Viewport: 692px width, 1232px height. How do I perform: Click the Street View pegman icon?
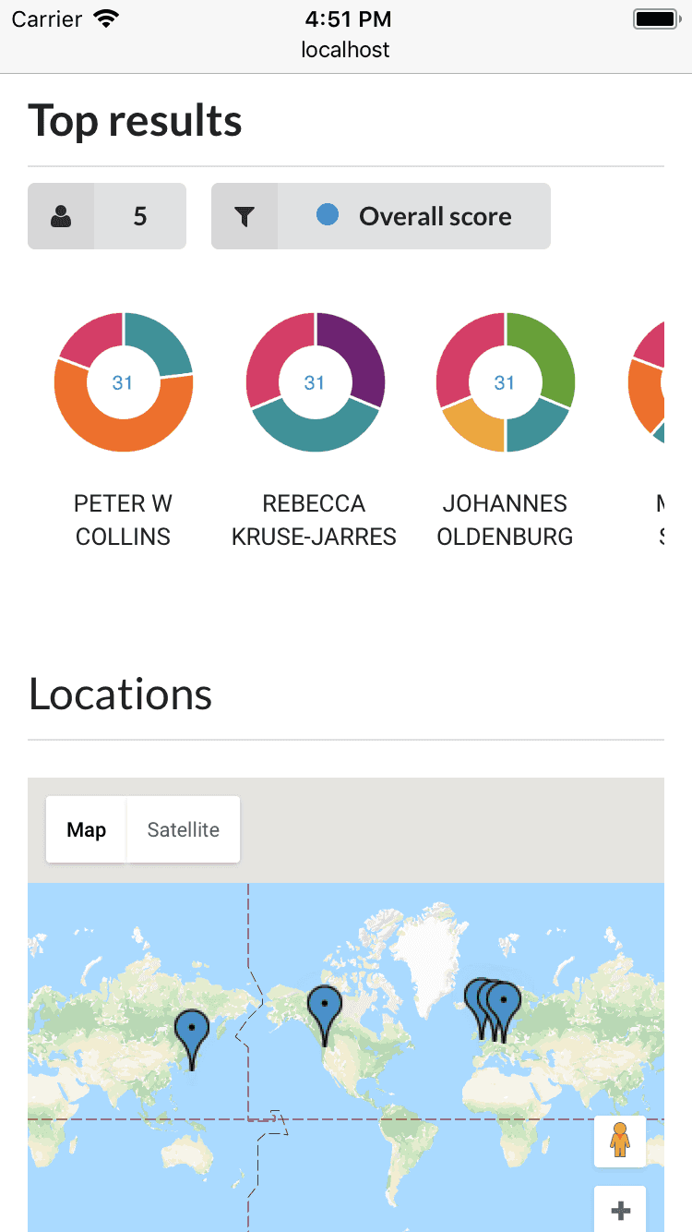pyautogui.click(x=620, y=1141)
